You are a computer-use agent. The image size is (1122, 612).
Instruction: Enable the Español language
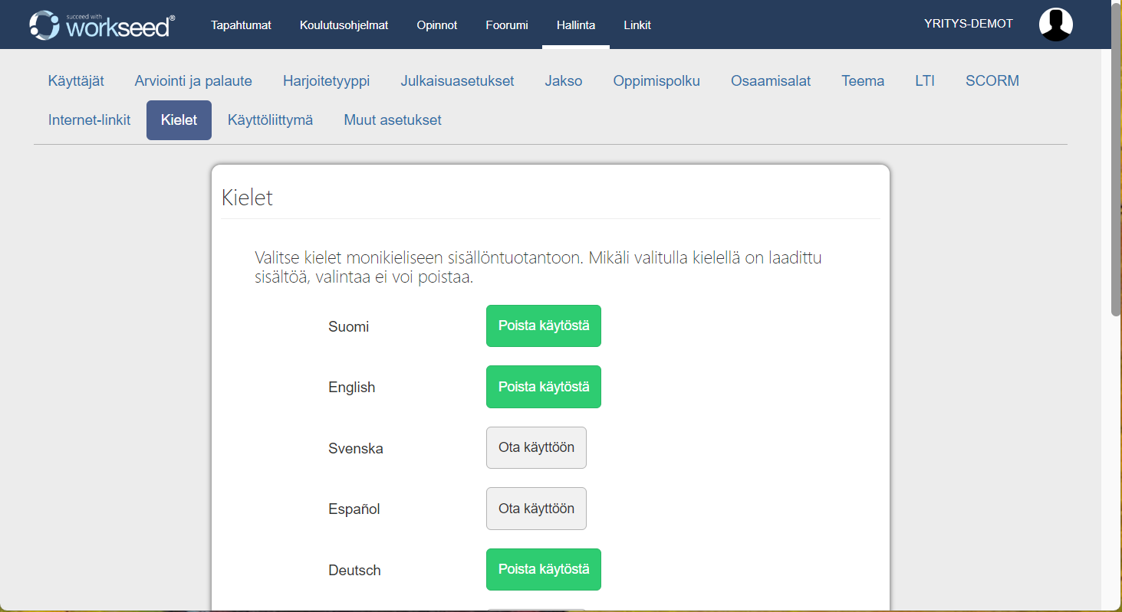click(x=536, y=509)
